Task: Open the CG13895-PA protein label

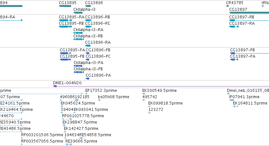Action: (72, 50)
